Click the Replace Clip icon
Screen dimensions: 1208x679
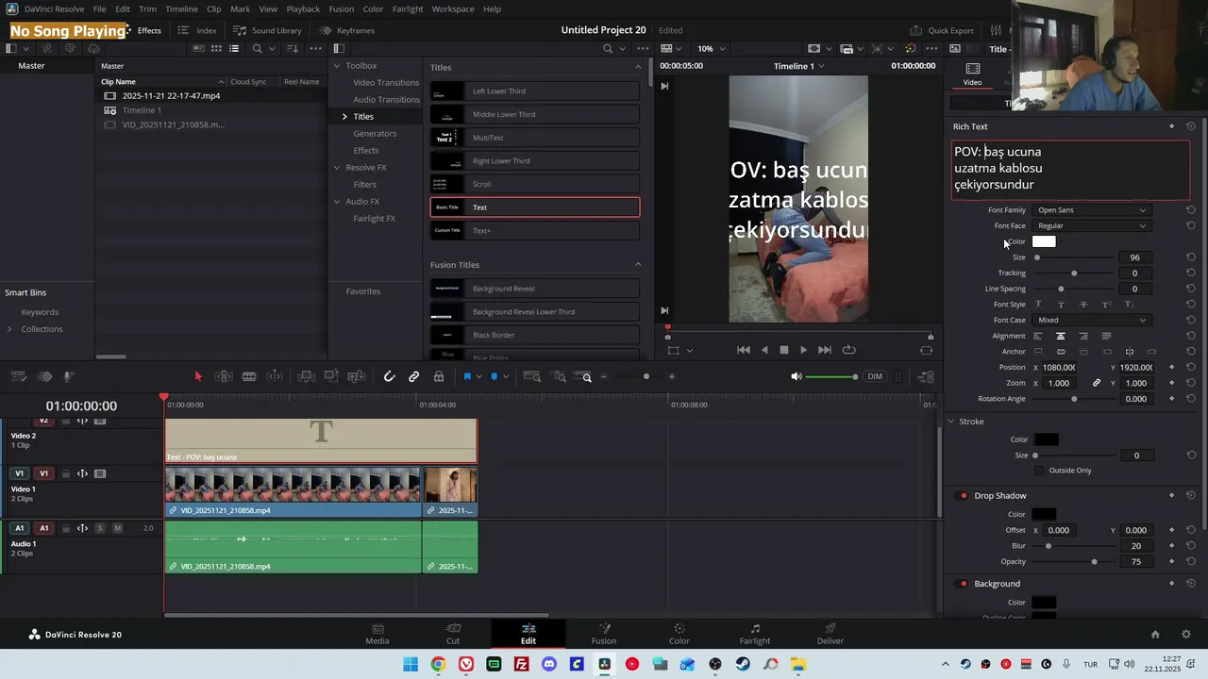pos(357,376)
